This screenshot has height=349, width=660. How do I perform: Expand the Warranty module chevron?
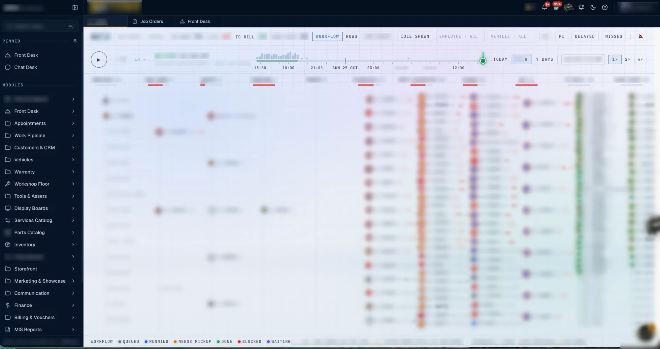(x=73, y=172)
